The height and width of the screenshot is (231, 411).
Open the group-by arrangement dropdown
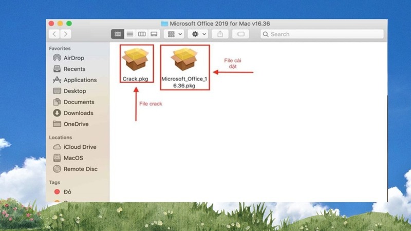tap(174, 34)
